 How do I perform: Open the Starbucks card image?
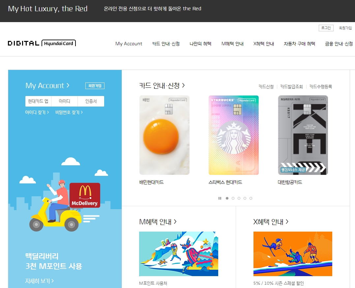pyautogui.click(x=234, y=135)
